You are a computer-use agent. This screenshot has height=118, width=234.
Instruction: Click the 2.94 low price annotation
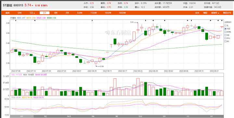102,66
